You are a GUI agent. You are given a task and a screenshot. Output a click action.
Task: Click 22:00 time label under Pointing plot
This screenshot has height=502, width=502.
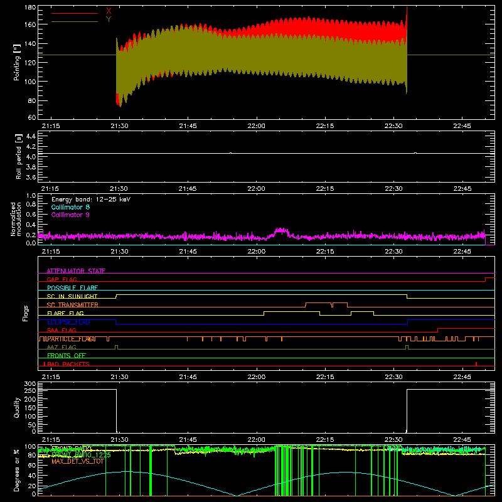(x=257, y=126)
